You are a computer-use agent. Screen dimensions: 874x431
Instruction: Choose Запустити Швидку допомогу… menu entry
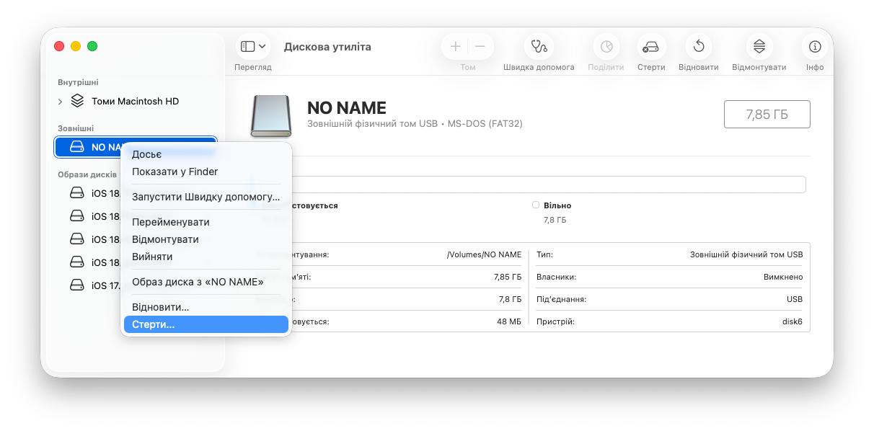[206, 197]
